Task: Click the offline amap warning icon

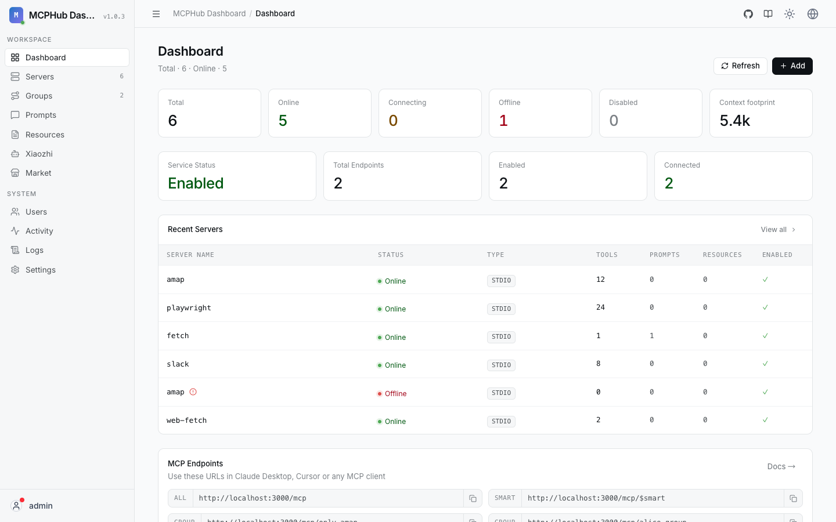Action: click(x=193, y=392)
